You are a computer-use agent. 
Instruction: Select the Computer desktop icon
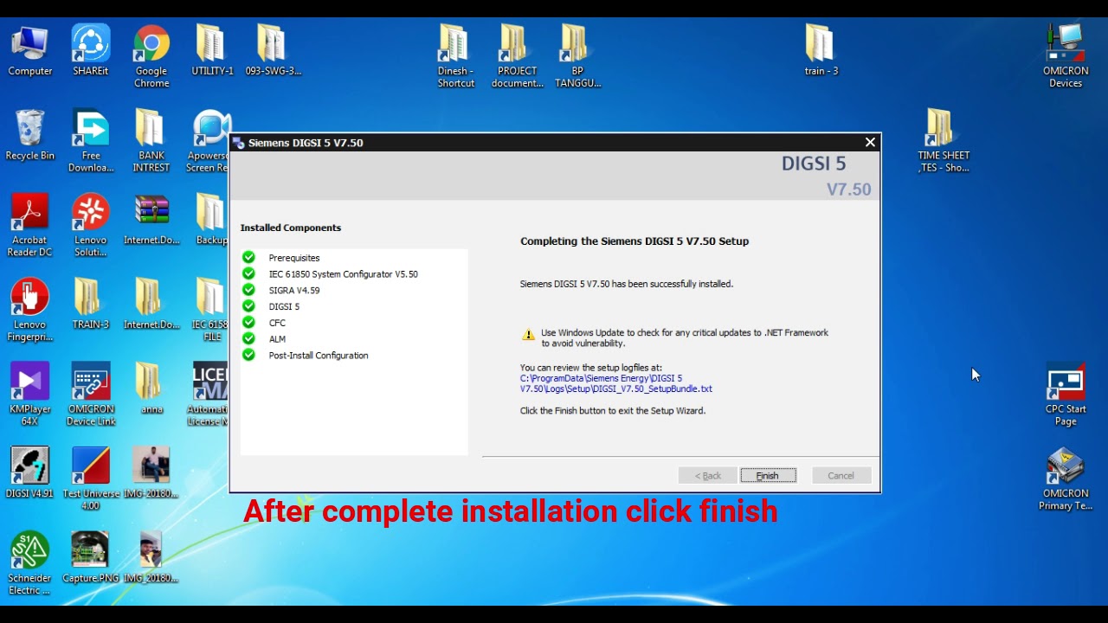(x=30, y=51)
